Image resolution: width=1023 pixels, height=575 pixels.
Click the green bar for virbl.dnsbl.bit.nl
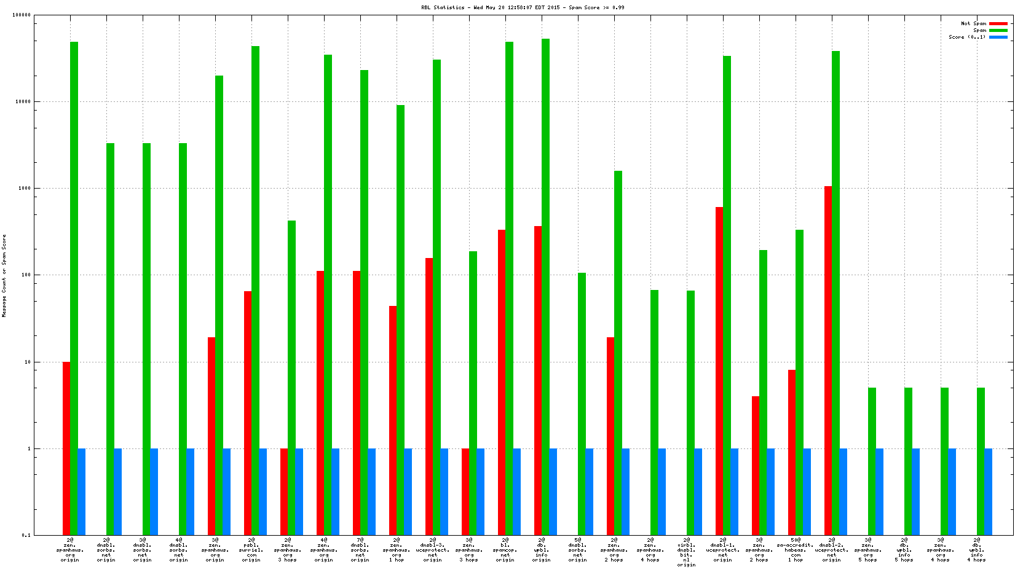pos(690,412)
